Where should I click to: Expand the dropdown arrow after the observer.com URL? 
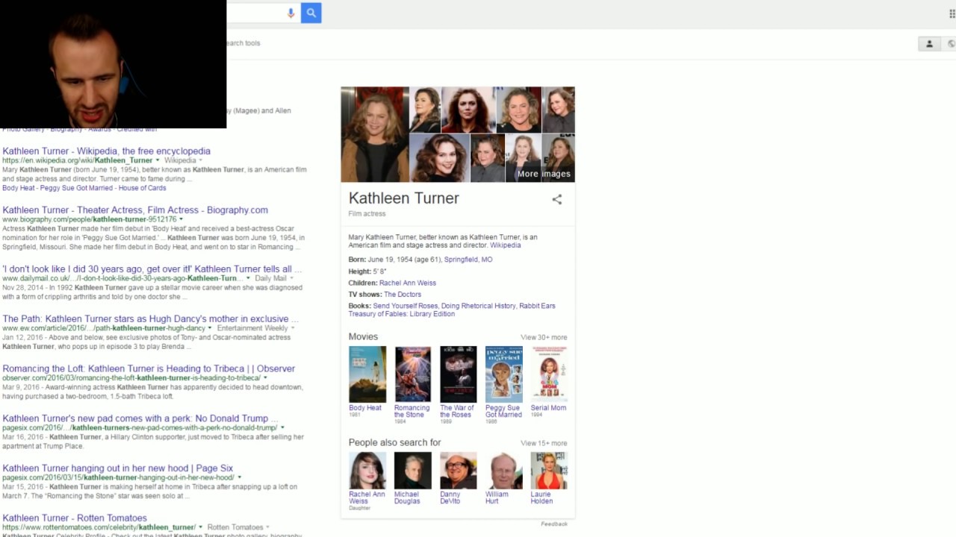point(265,378)
